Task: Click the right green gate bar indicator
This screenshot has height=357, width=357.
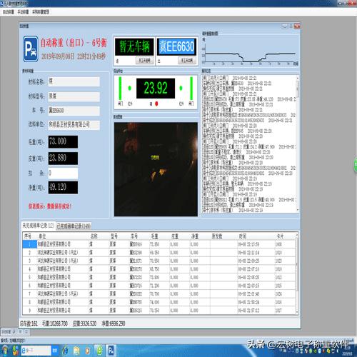Action: click(x=191, y=89)
